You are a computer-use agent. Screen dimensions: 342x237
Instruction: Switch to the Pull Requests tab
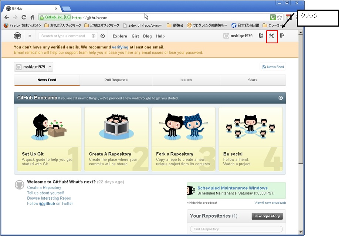116,80
